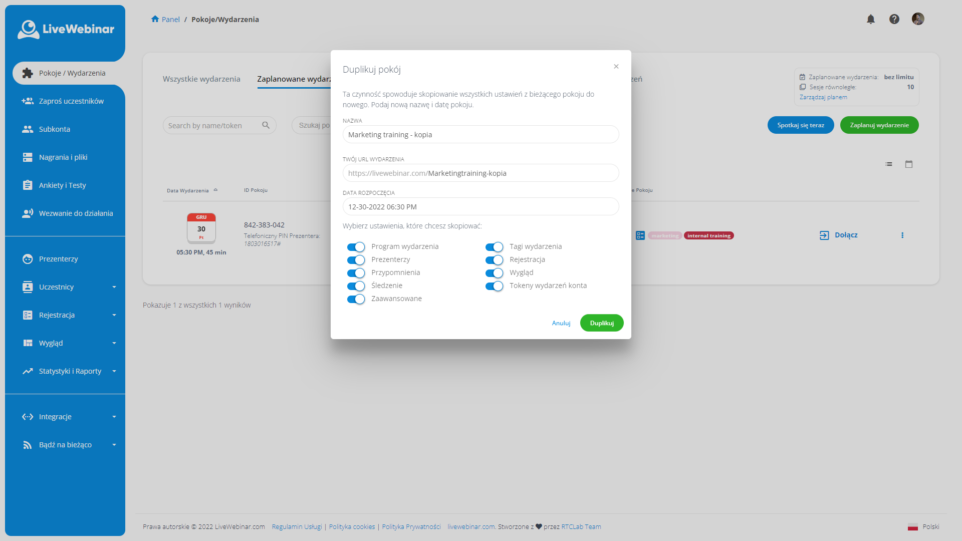Screen dimensions: 962x541
Task: Switch to Wszystkie wydarzenia tab
Action: point(201,79)
